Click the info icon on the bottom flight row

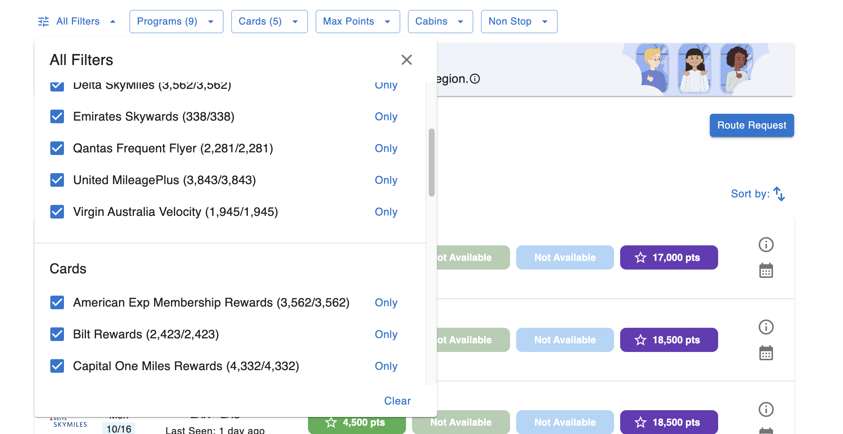tap(766, 409)
